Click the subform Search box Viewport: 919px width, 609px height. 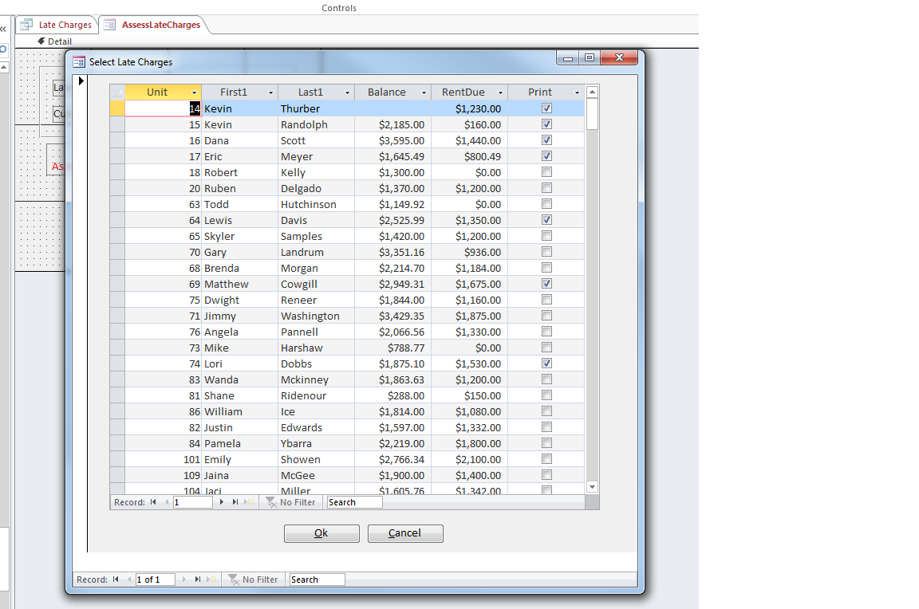click(x=354, y=502)
